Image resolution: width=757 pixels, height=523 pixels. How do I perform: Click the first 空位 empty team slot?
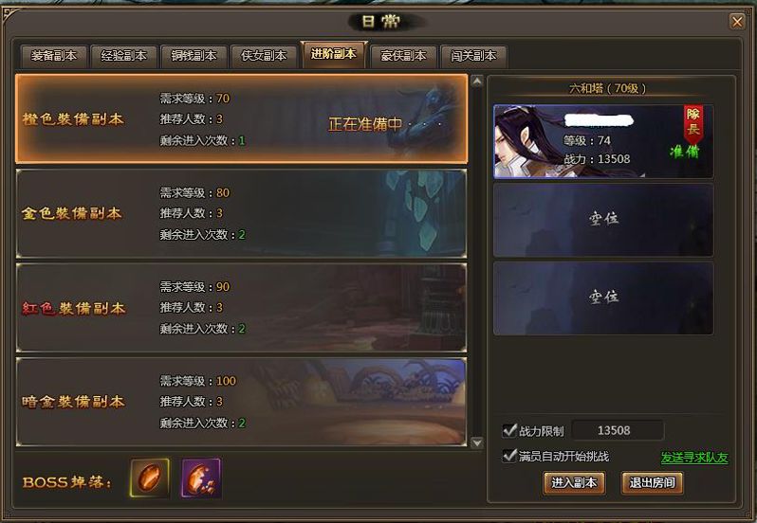point(603,219)
